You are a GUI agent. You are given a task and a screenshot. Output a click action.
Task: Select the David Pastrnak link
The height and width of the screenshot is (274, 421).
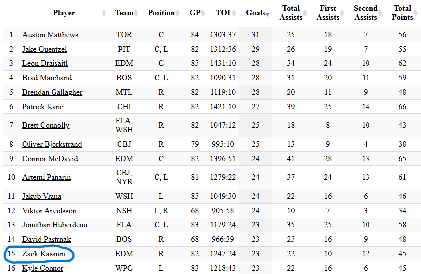click(x=47, y=239)
